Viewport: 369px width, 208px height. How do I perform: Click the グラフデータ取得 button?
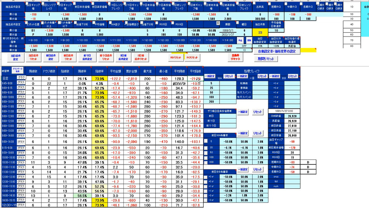point(17,70)
